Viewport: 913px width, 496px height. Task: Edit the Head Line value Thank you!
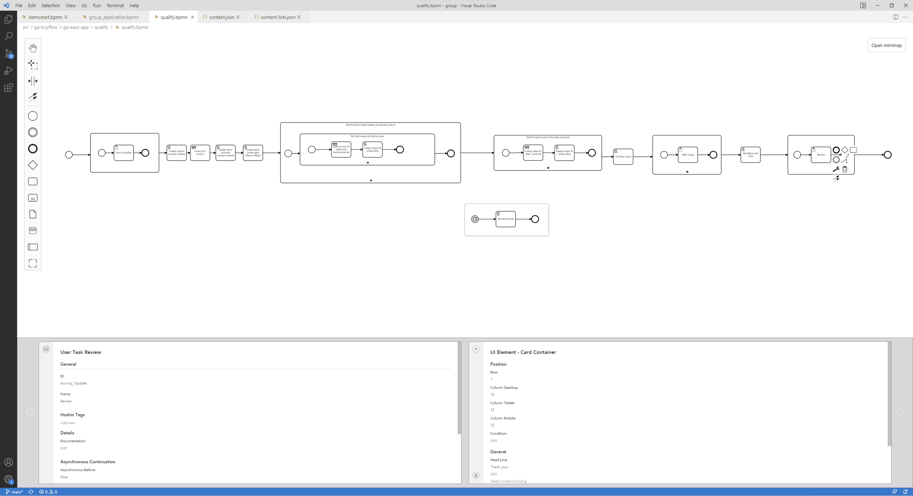499,467
